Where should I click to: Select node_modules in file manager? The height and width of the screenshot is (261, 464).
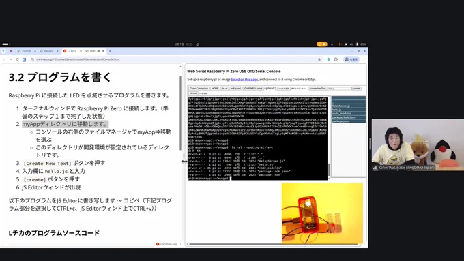point(349,114)
